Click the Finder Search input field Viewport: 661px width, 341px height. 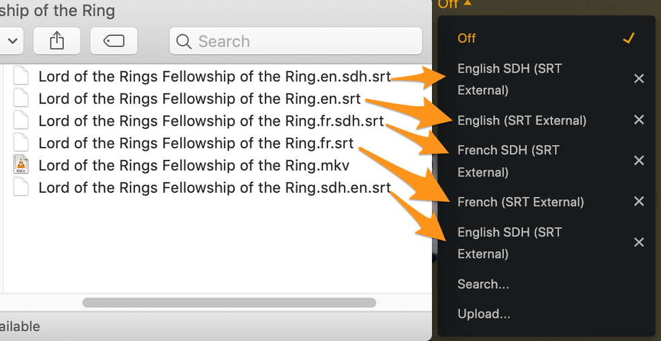pos(302,42)
